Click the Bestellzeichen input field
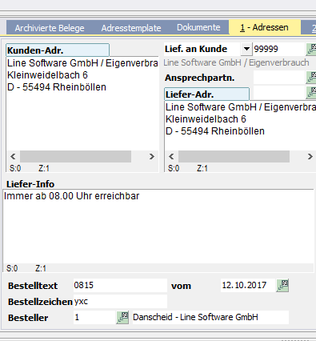This screenshot has height=341, width=316. [x=120, y=302]
